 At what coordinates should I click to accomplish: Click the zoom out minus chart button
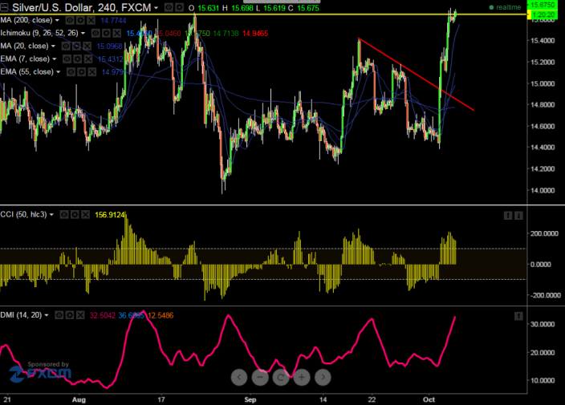tap(260, 377)
